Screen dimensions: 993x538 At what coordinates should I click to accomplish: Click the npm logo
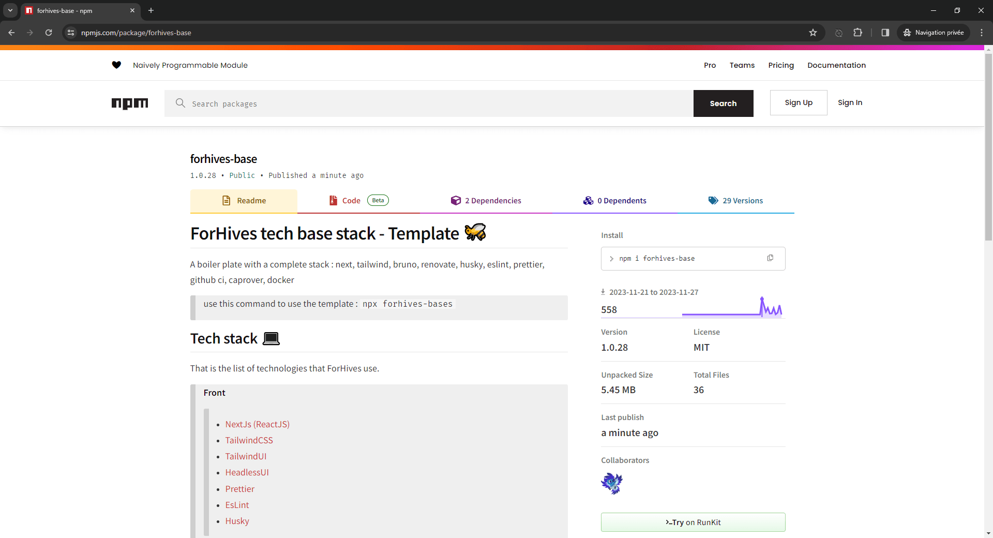(x=130, y=103)
